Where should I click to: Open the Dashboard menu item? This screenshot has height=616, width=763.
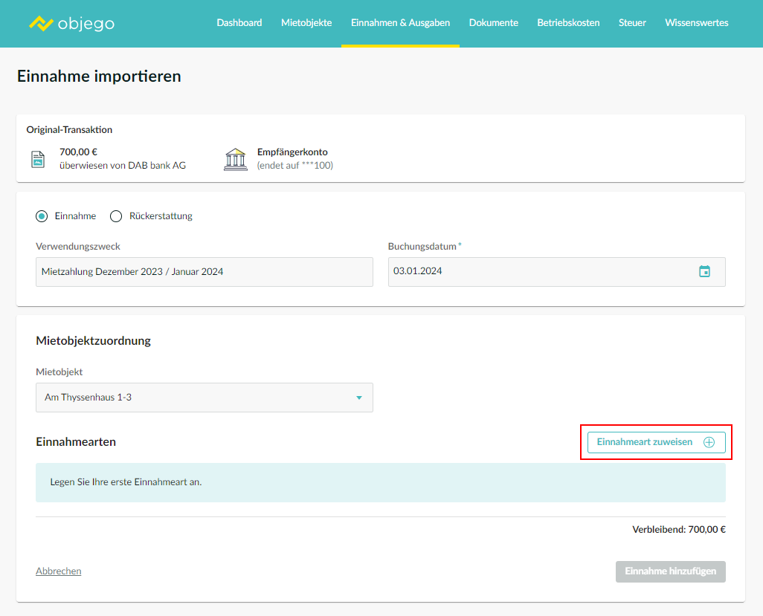coord(239,23)
